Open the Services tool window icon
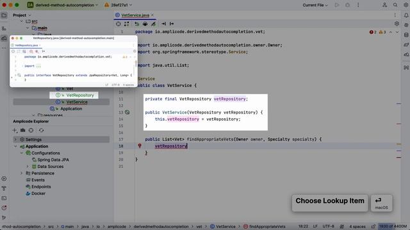This screenshot has width=410, height=230. (x=4, y=179)
